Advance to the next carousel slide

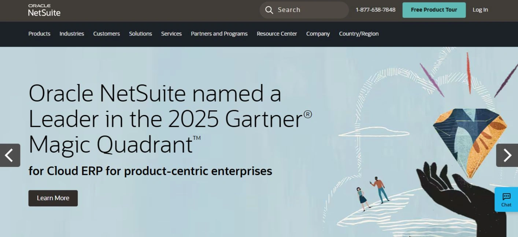point(507,155)
